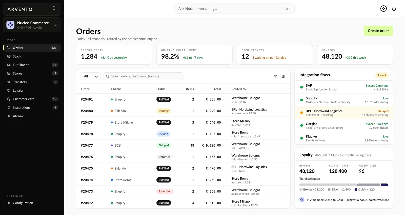Click the Fulfillment truck icon
Viewport: 405px width, 215px height.
[9, 65]
